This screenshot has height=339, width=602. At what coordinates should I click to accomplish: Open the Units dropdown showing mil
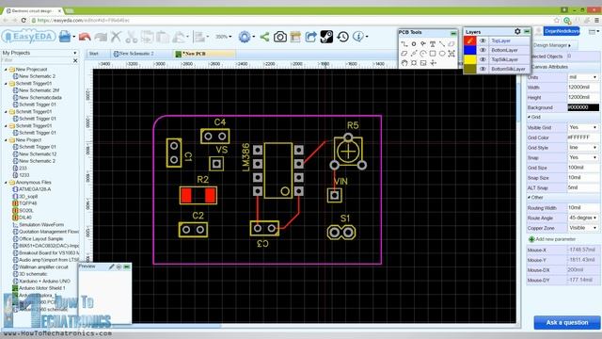583,77
